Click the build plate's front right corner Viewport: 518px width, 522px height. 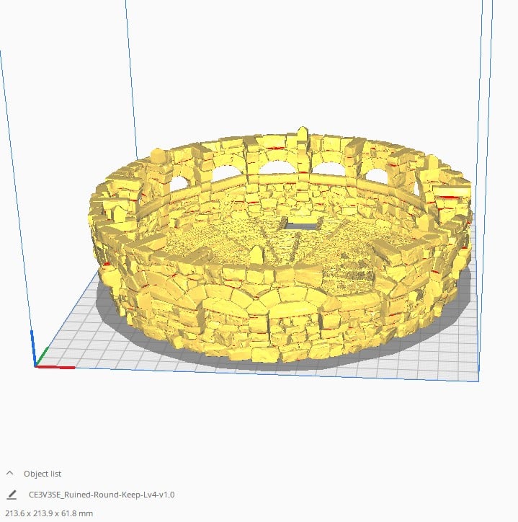(x=478, y=381)
